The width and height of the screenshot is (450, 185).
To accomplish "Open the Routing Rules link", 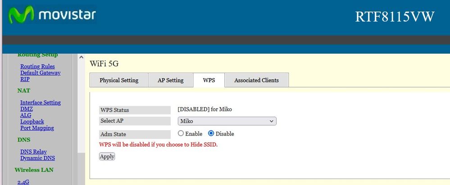I will [x=37, y=66].
